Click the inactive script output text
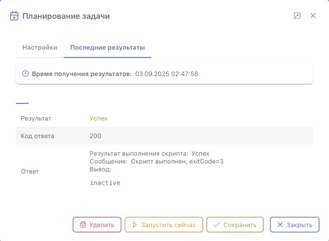Image resolution: width=329 pixels, height=241 pixels. (x=105, y=183)
